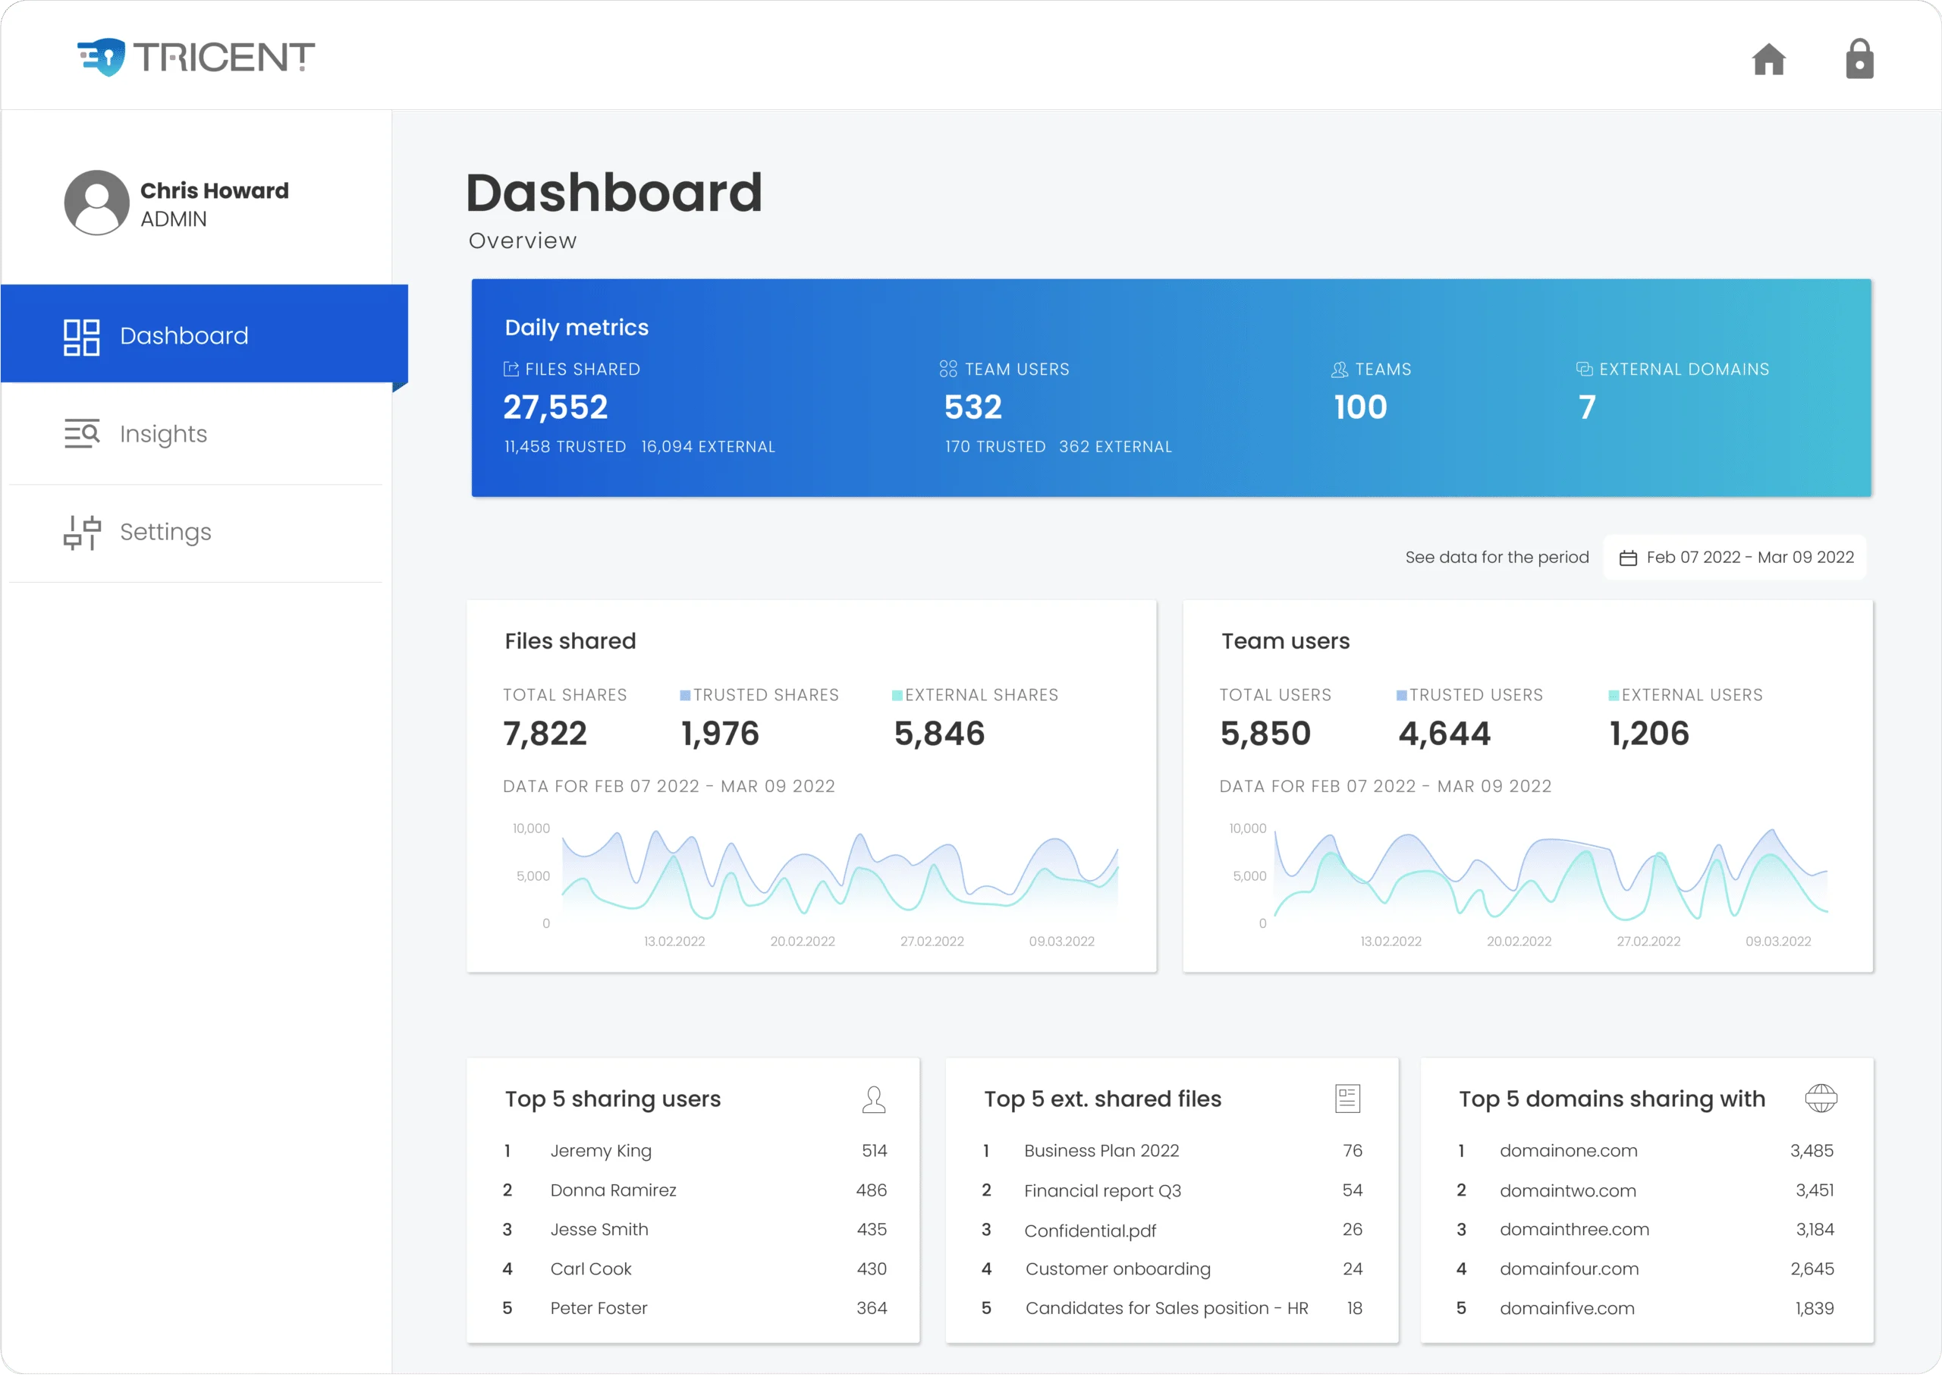Select domaintwo.com in top domains

tap(1646, 1190)
